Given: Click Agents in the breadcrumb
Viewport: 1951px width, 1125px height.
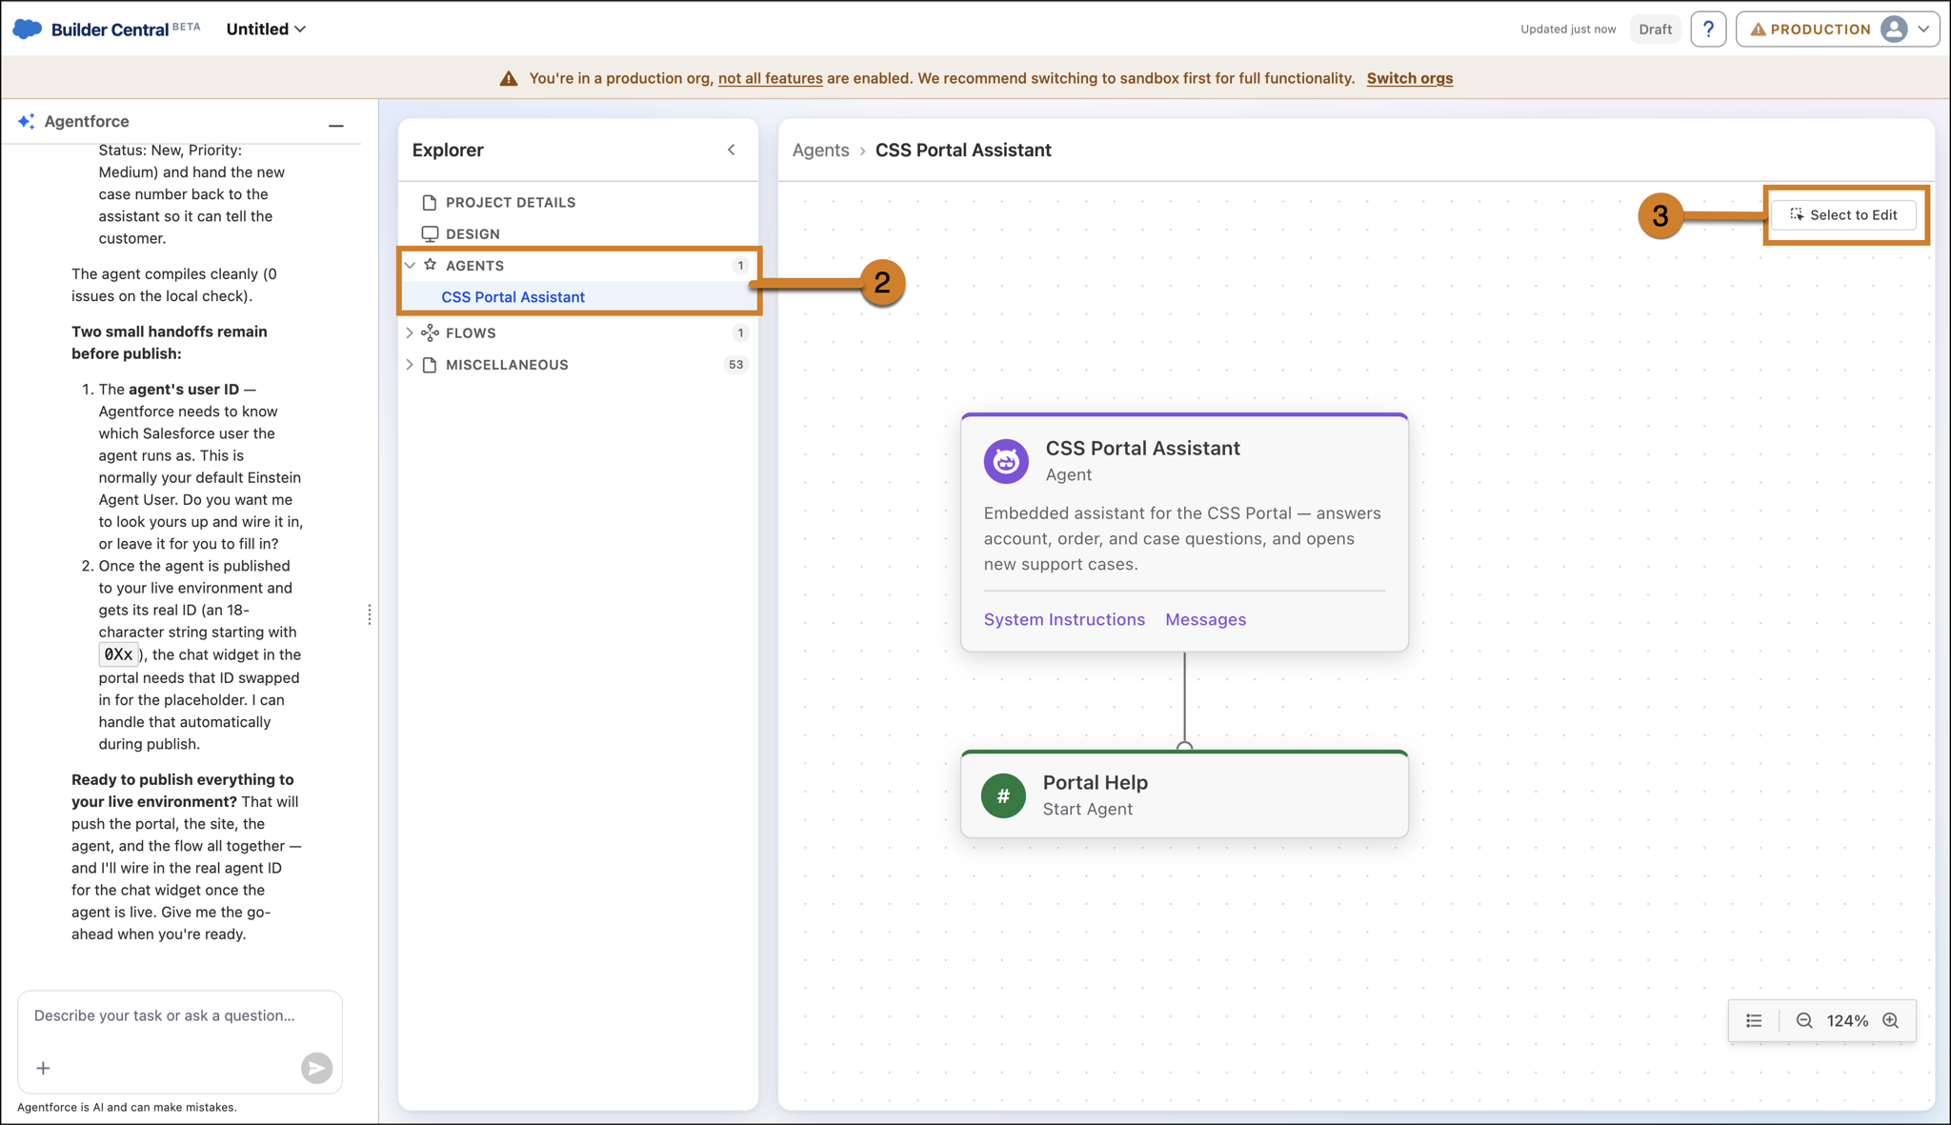Looking at the screenshot, I should click(x=820, y=150).
